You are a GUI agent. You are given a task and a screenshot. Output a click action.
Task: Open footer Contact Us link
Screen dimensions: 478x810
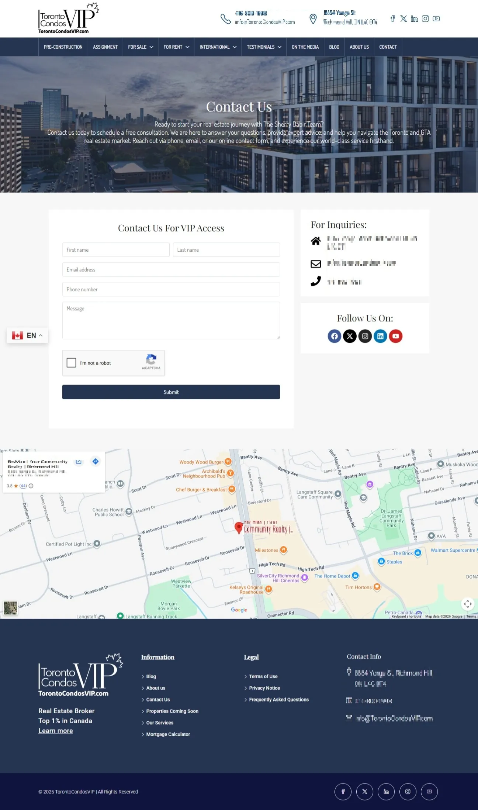click(158, 699)
